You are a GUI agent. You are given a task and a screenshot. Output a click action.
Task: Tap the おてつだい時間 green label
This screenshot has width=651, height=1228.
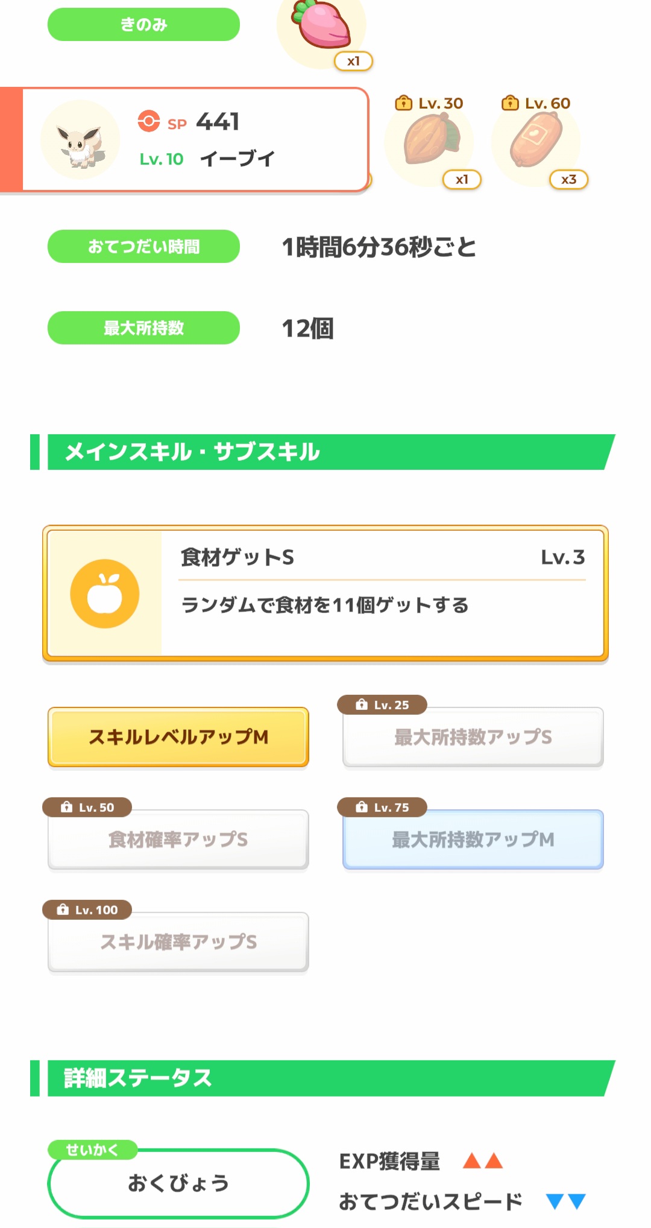click(143, 246)
